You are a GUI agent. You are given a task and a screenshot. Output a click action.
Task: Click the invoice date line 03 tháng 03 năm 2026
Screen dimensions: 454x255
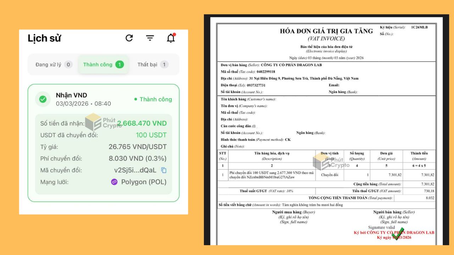click(326, 58)
